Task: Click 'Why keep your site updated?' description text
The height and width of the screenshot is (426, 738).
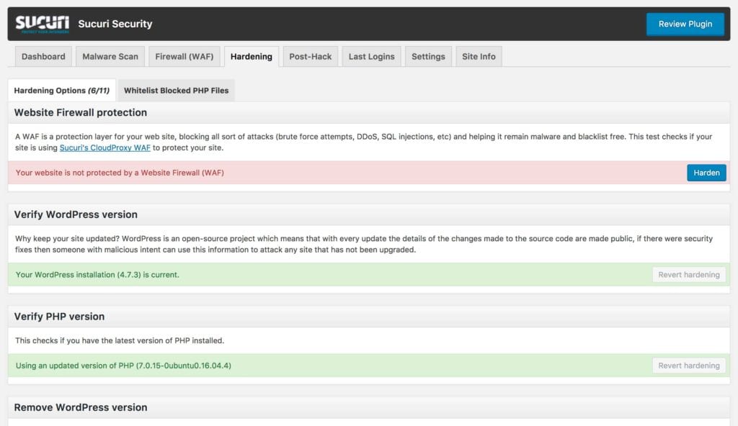Action: point(364,244)
